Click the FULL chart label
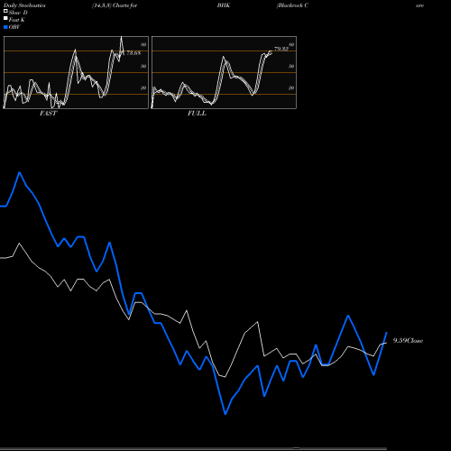451x451 pixels. click(197, 114)
